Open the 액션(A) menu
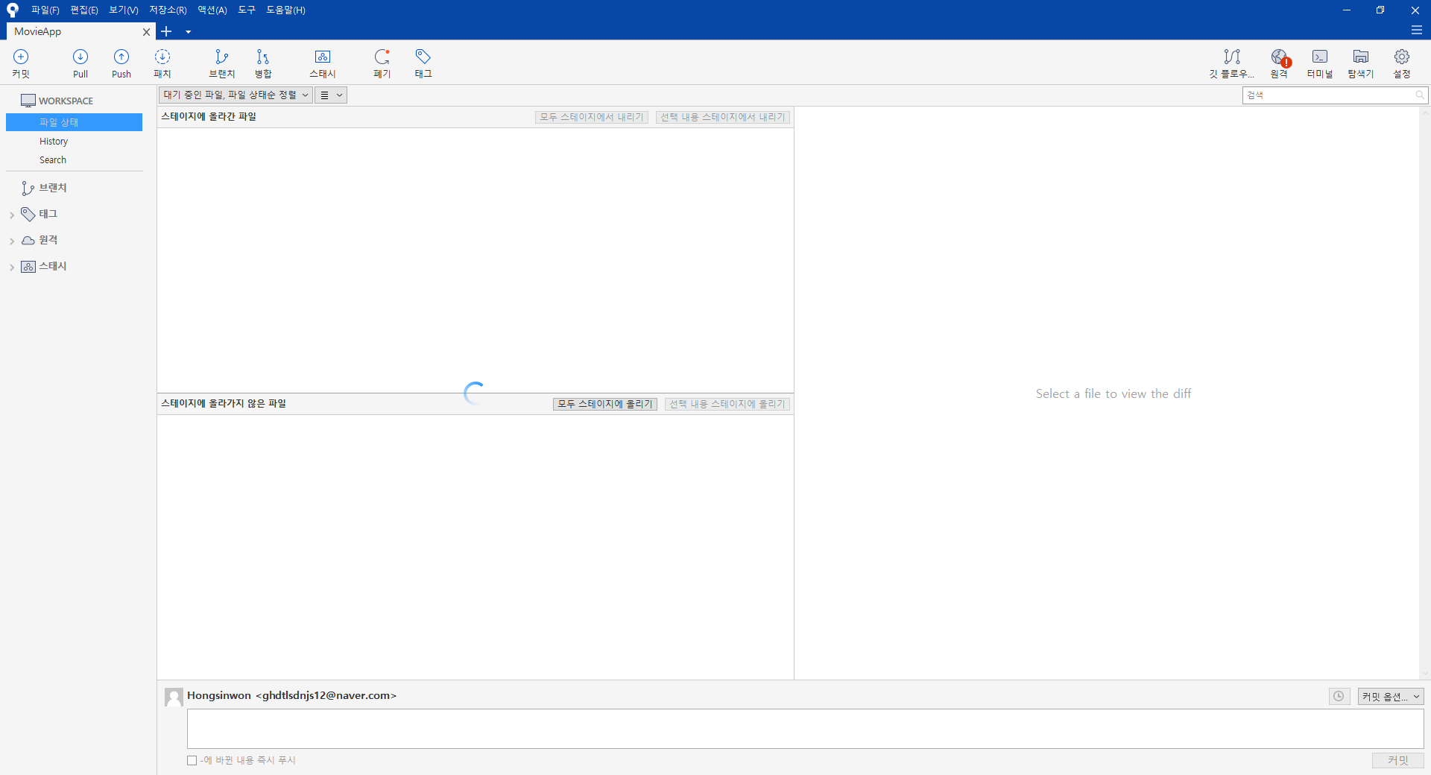1431x775 pixels. (x=212, y=10)
